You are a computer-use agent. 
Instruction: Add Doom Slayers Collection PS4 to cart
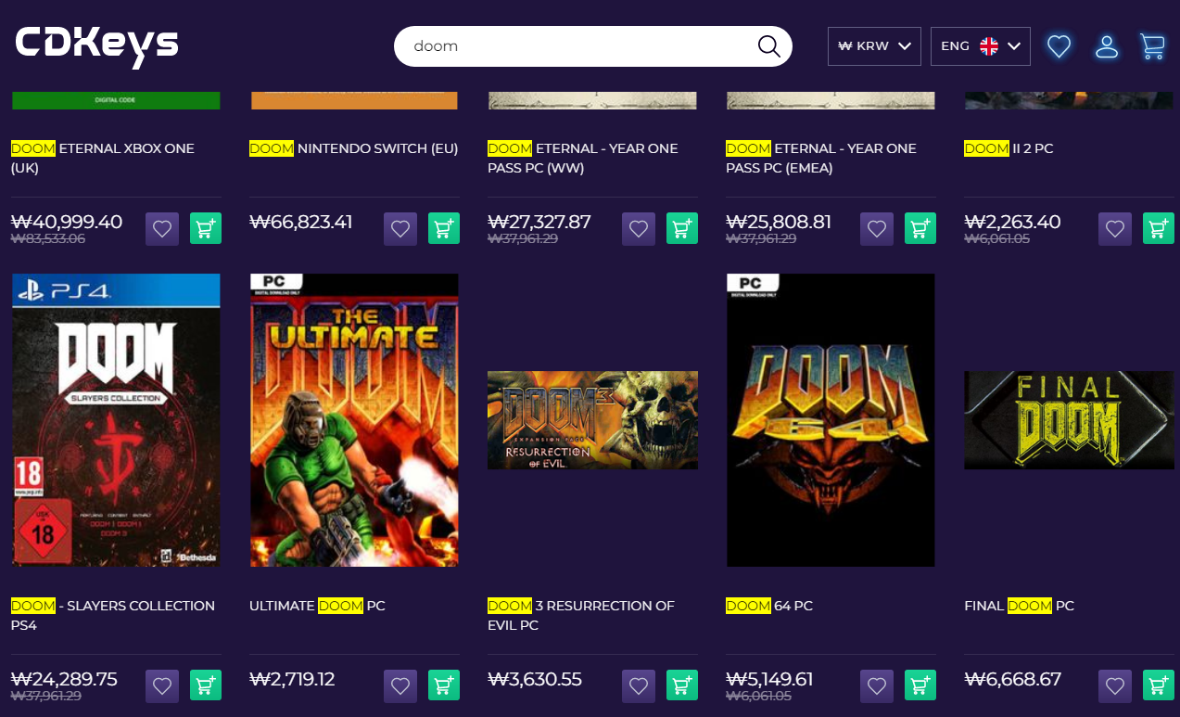[x=206, y=685]
